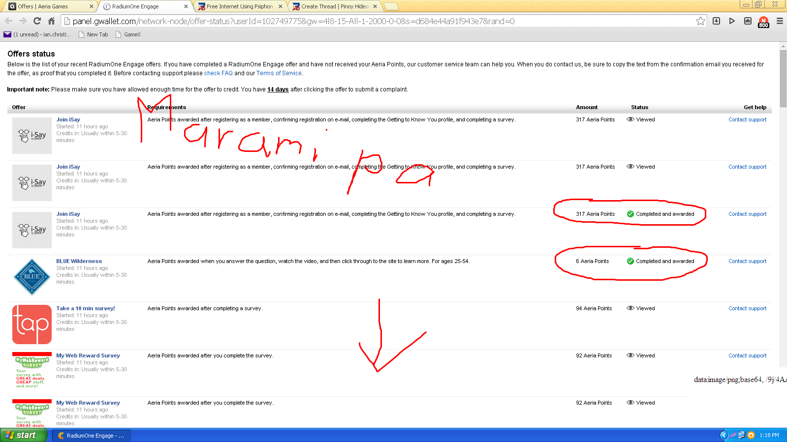Open the New Tab bookmark
Screen dimensions: 787x442
tap(93, 34)
